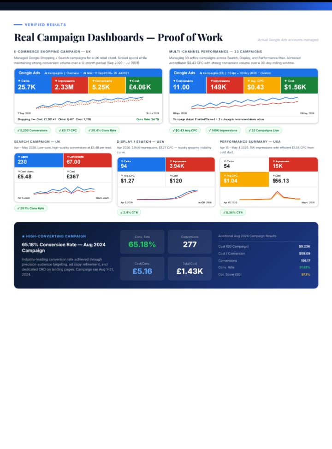332x449 pixels.
Task: Select the yellow $0.43 Avg. CPC tile
Action: 262,85
